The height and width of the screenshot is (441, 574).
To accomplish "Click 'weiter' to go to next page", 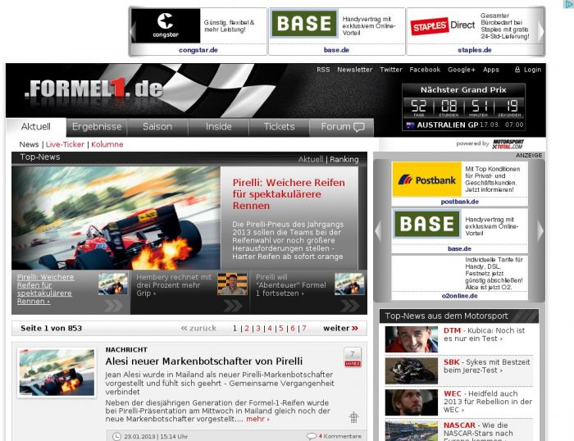I will point(340,328).
